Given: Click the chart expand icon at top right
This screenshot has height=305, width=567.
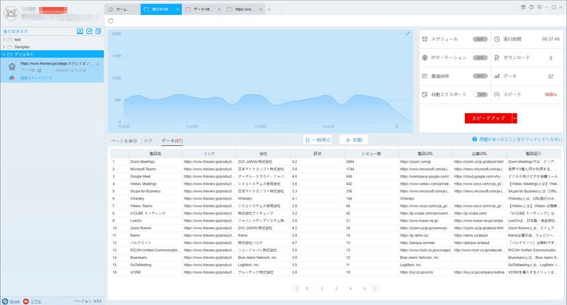Looking at the screenshot, I should [408, 33].
